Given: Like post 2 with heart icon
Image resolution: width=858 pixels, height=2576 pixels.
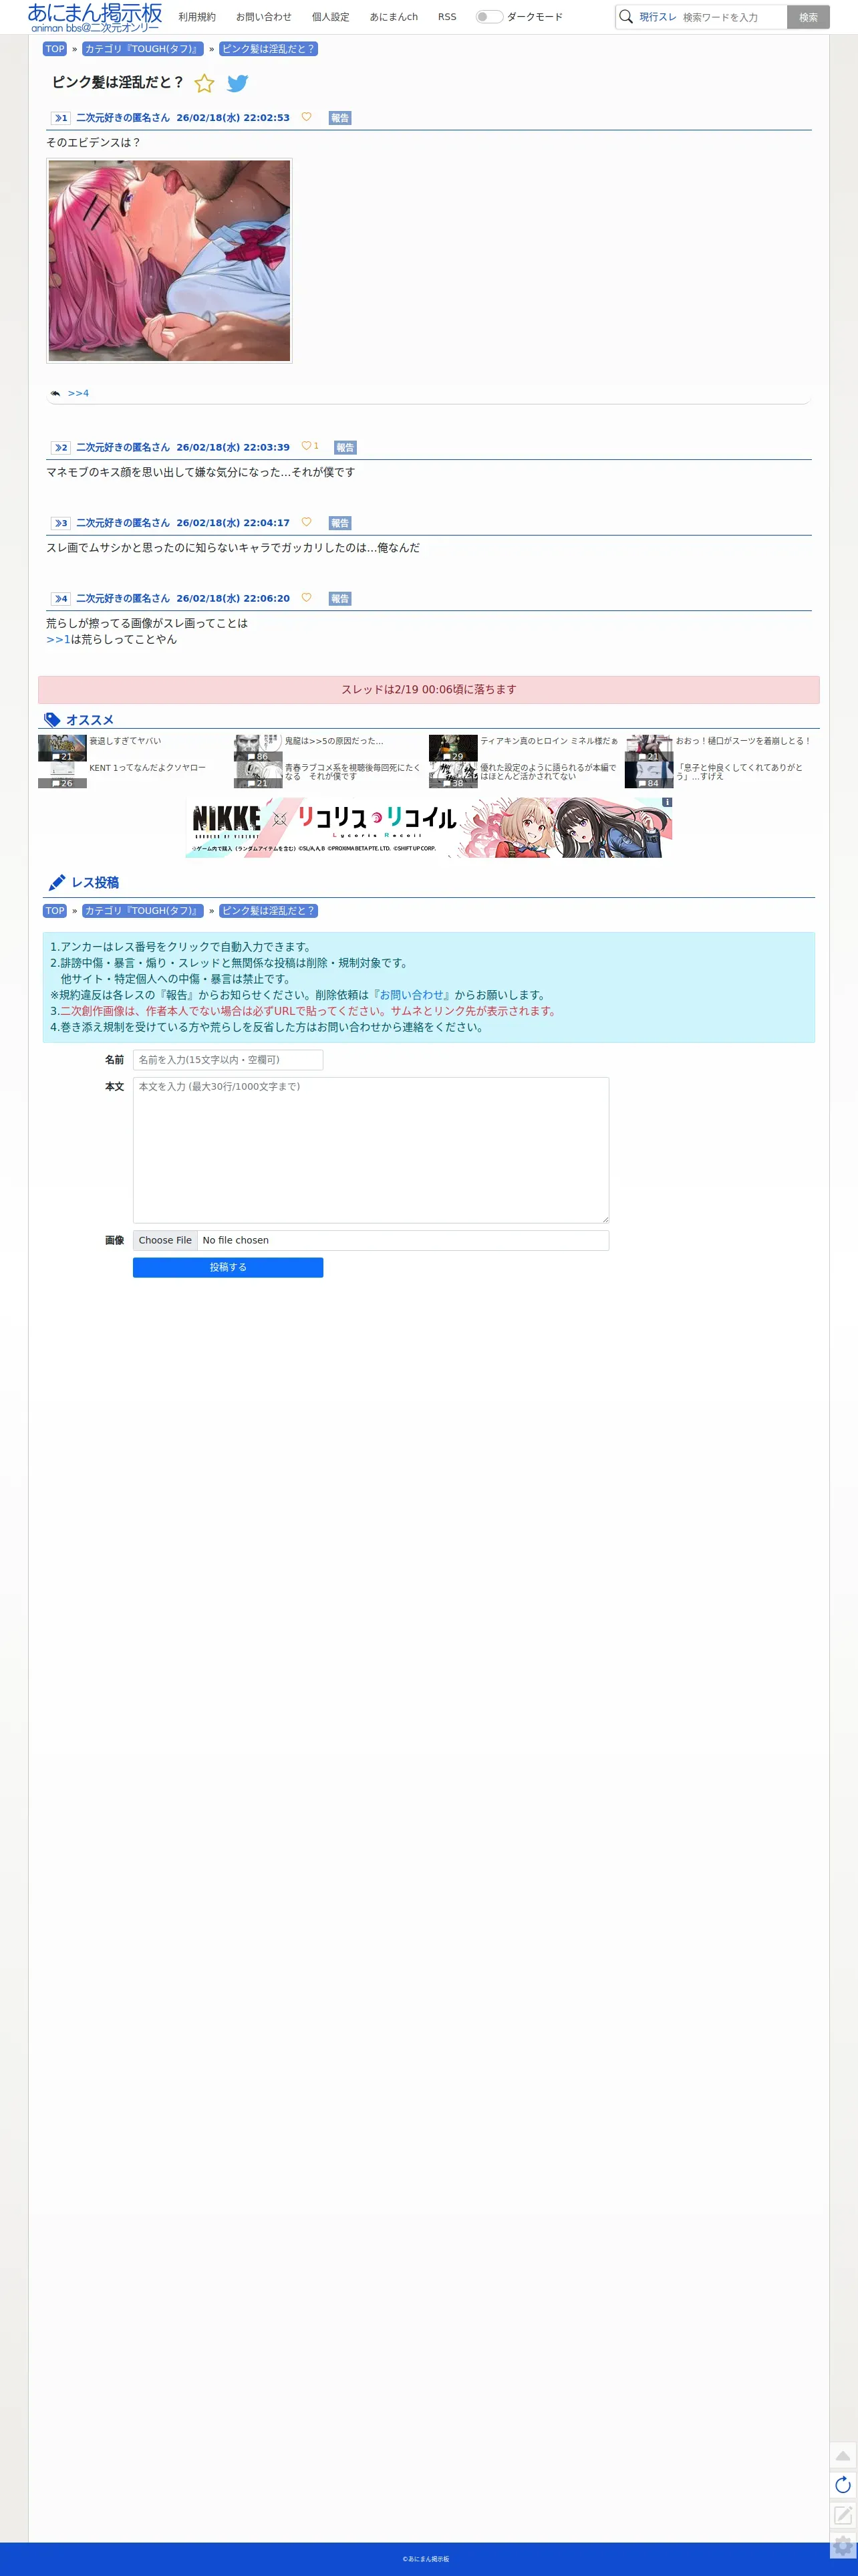Looking at the screenshot, I should click(x=306, y=446).
